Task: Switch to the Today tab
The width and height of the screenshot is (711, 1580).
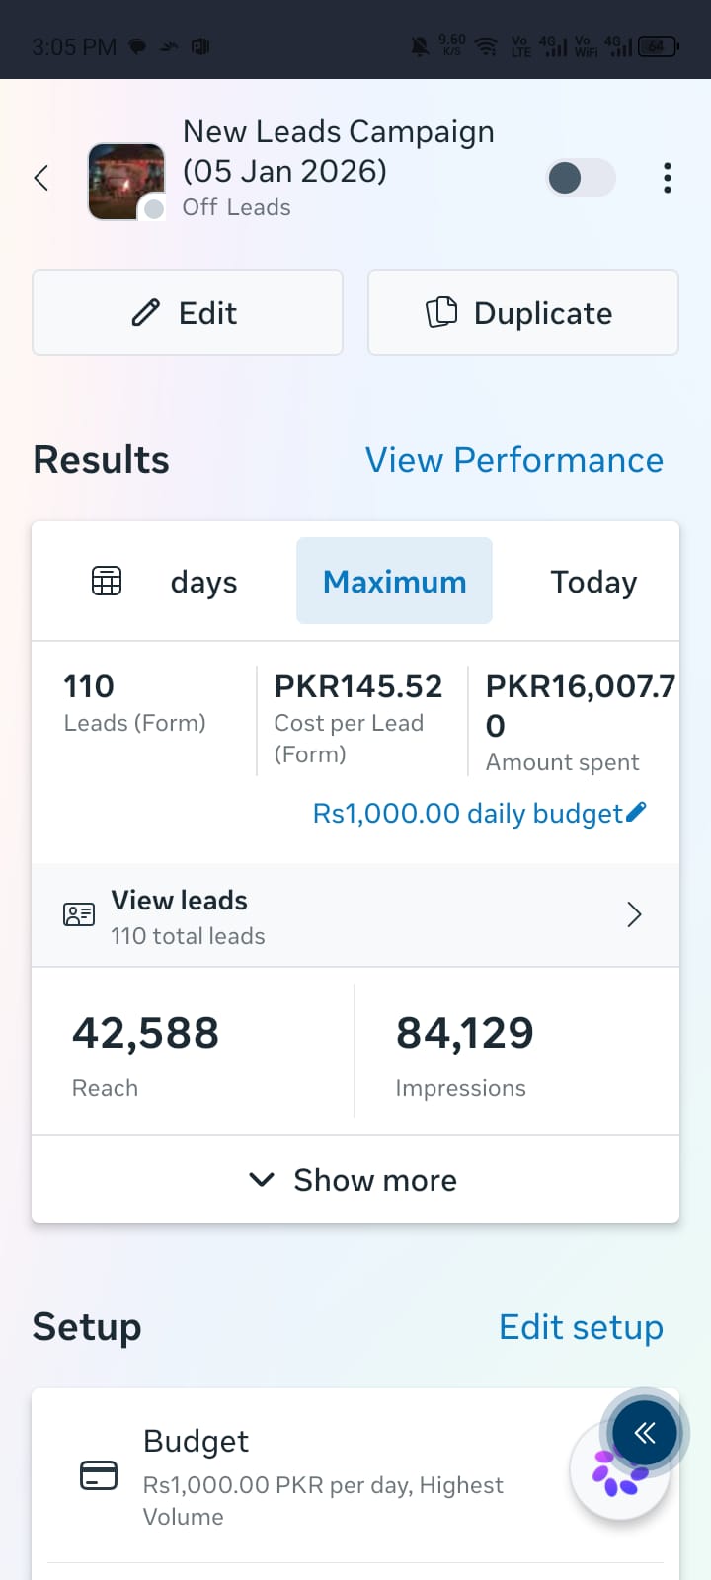Action: pyautogui.click(x=593, y=581)
